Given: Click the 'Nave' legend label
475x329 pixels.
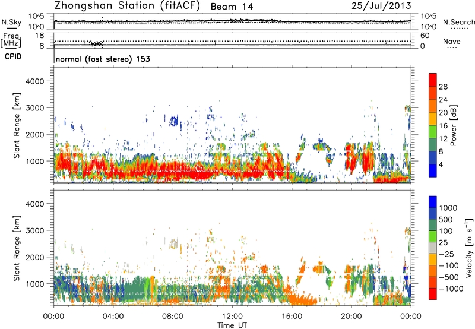Looking at the screenshot, I should pos(452,41).
